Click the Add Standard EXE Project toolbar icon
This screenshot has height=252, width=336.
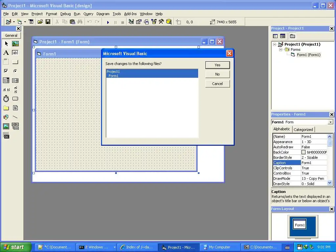[9, 22]
